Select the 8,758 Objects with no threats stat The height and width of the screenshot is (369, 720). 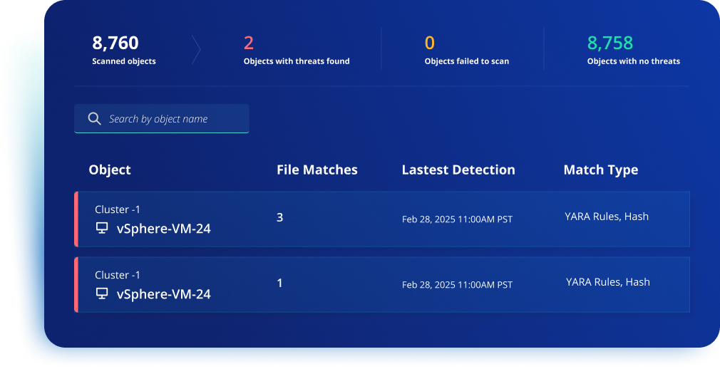pyautogui.click(x=633, y=50)
